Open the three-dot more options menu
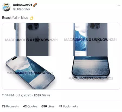122x112 pixels. (118, 5)
